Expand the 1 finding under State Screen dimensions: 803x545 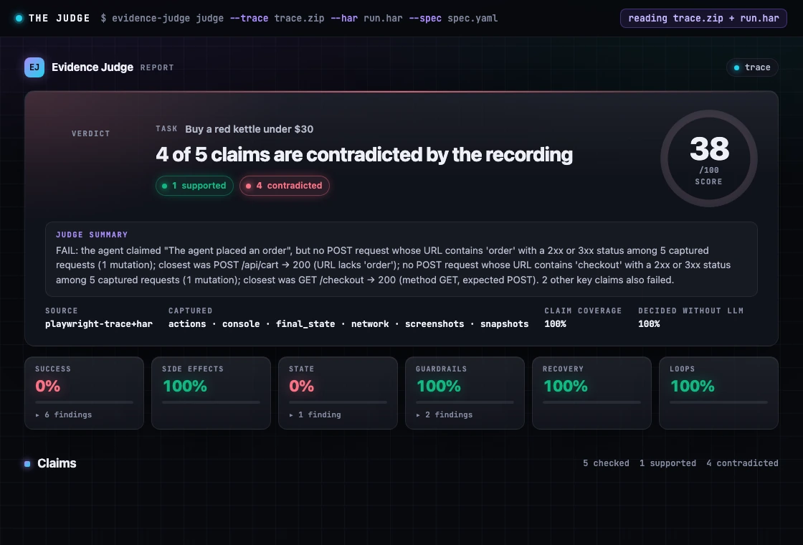[x=315, y=414]
